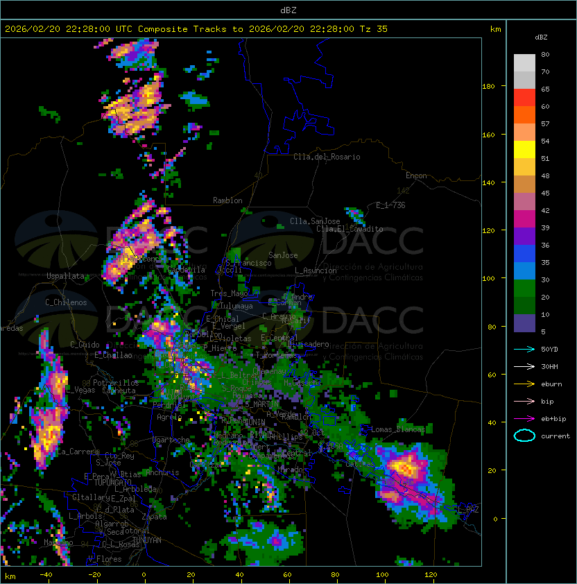Click the intense storm cell core near La_Paz
This screenshot has height=584, width=577.
tap(404, 467)
